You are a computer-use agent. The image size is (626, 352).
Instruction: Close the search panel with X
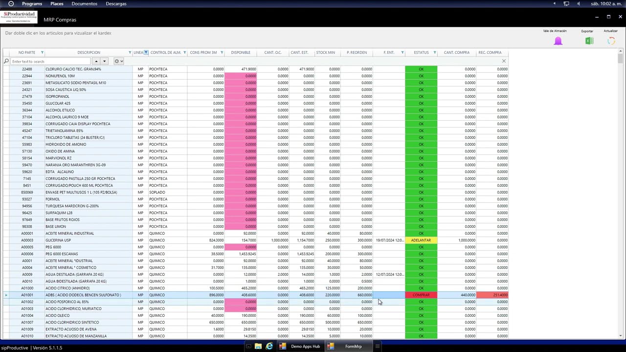(x=504, y=61)
